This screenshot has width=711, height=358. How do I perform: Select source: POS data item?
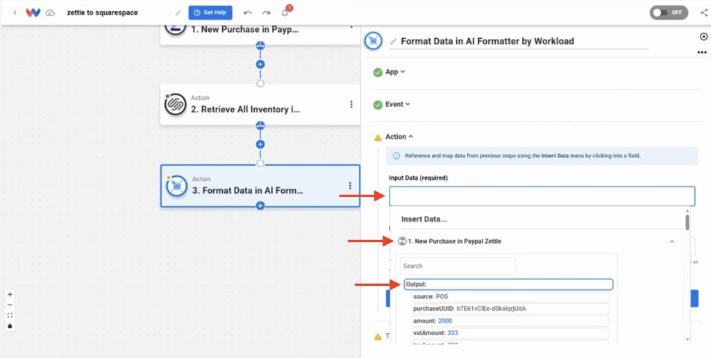pyautogui.click(x=510, y=297)
